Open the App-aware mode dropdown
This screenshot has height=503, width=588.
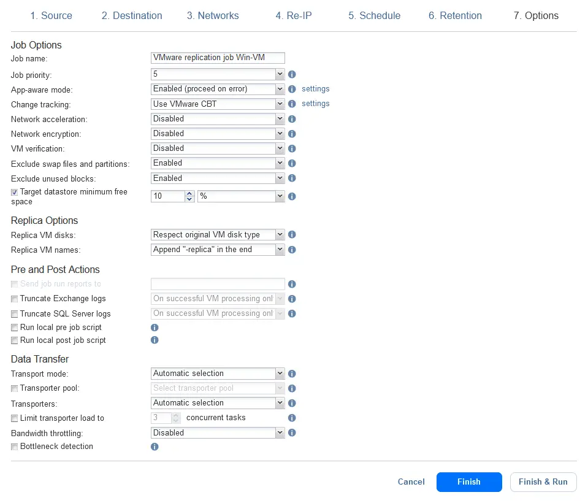coord(218,89)
